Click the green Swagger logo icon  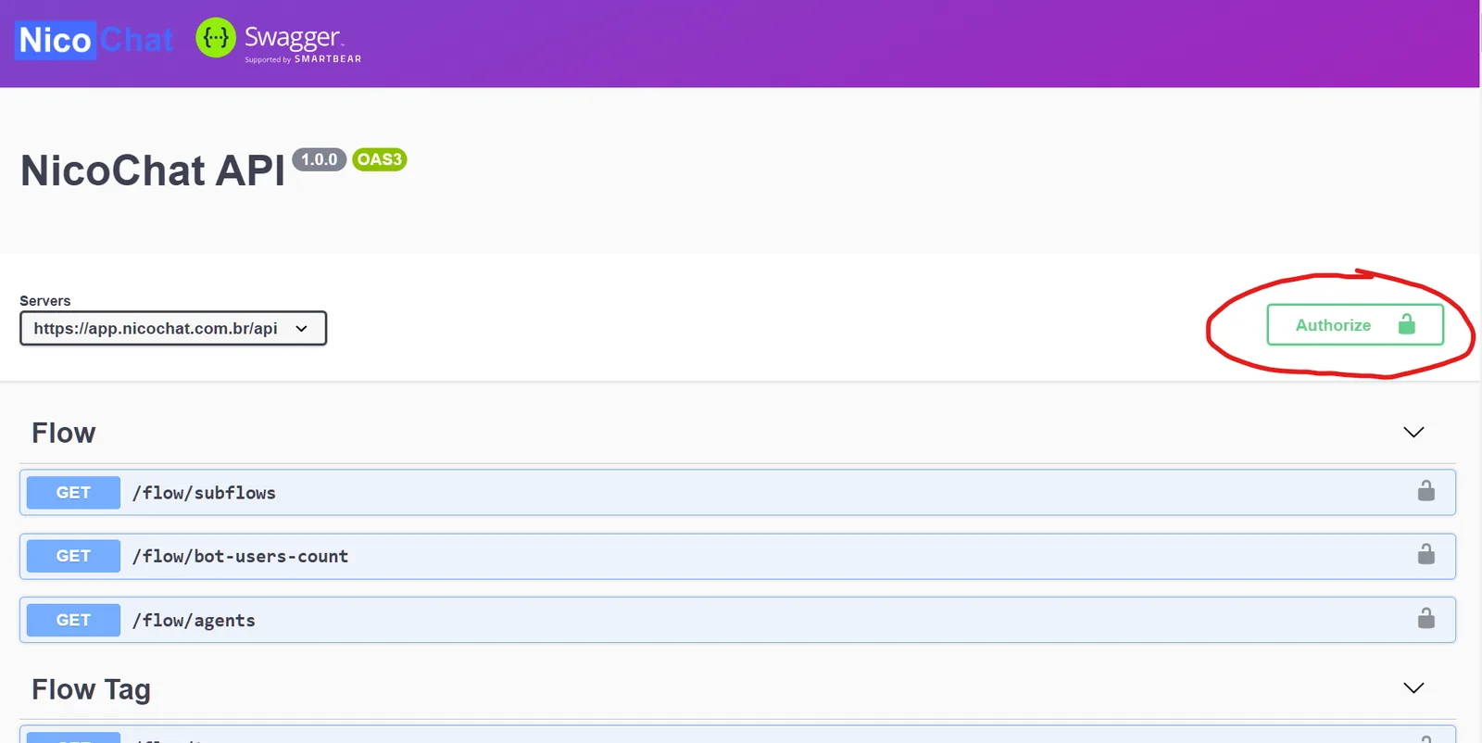pyautogui.click(x=216, y=38)
